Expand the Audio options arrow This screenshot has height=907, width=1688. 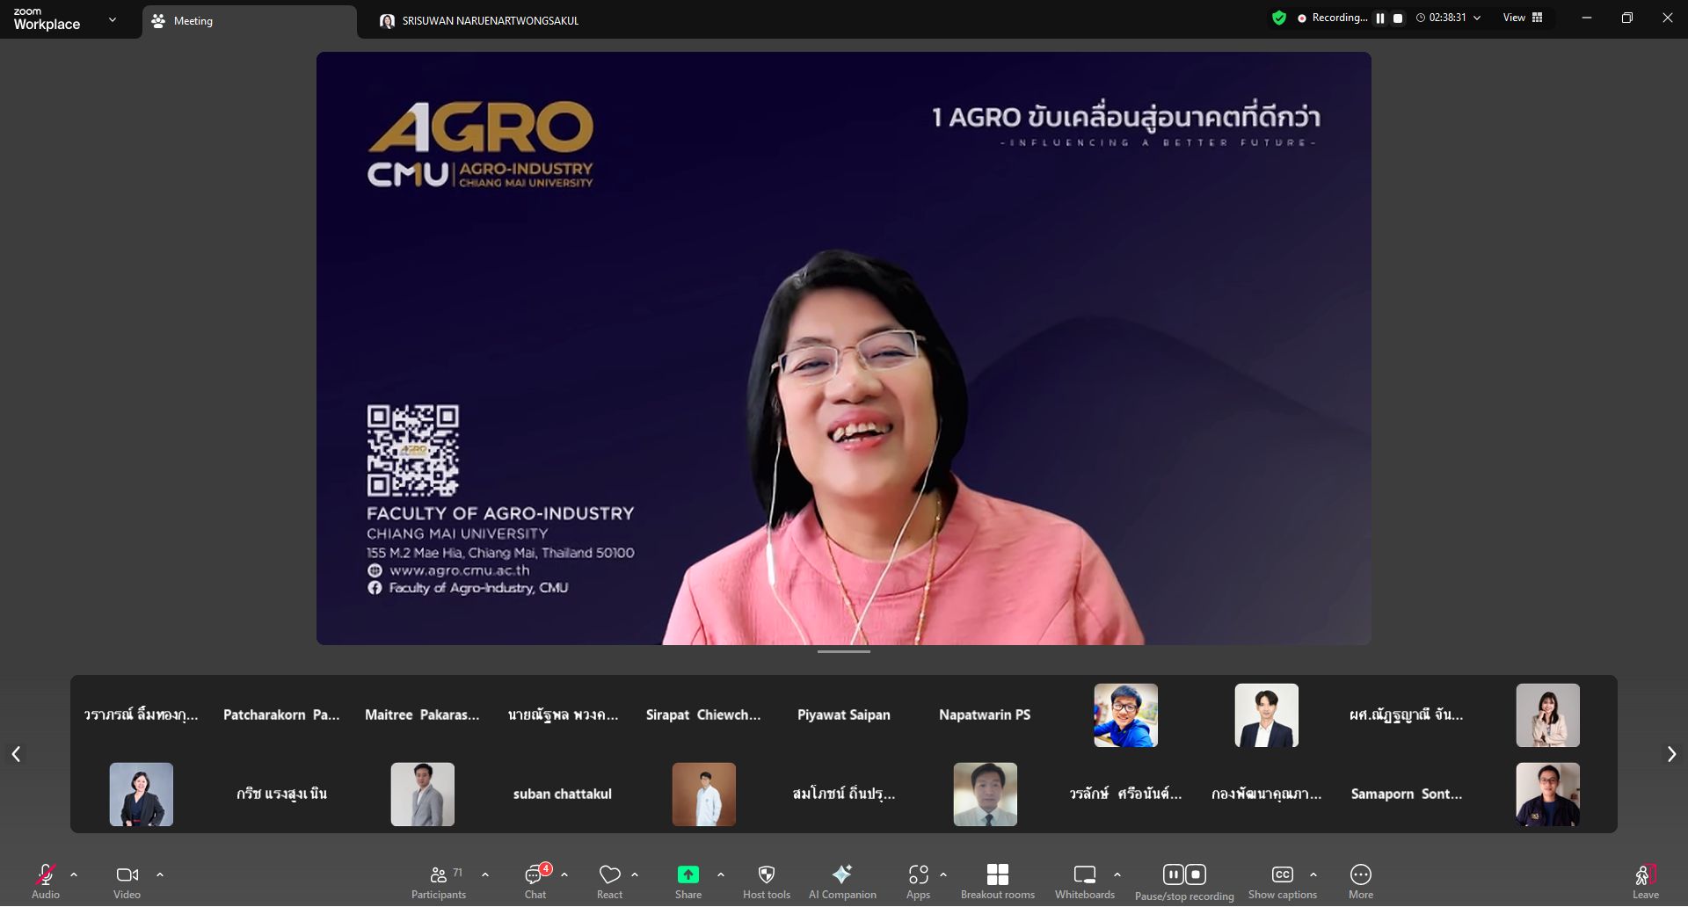(74, 874)
